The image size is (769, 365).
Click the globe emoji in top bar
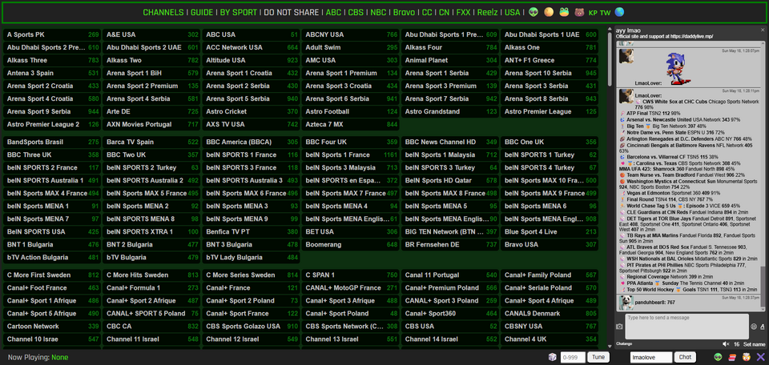[x=619, y=12]
